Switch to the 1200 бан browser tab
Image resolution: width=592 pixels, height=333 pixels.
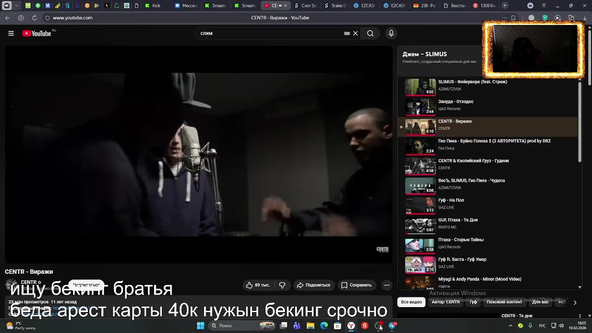(484, 6)
